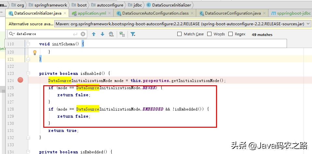312x154 pixels.
Task: Click the 'Alternative source ava...' label
Action: click(31, 24)
